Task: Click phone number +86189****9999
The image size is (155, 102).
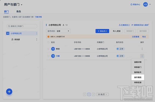Action: click(x=82, y=56)
